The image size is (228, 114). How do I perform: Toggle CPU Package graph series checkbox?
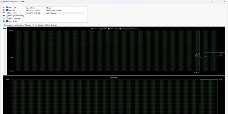click(92, 29)
